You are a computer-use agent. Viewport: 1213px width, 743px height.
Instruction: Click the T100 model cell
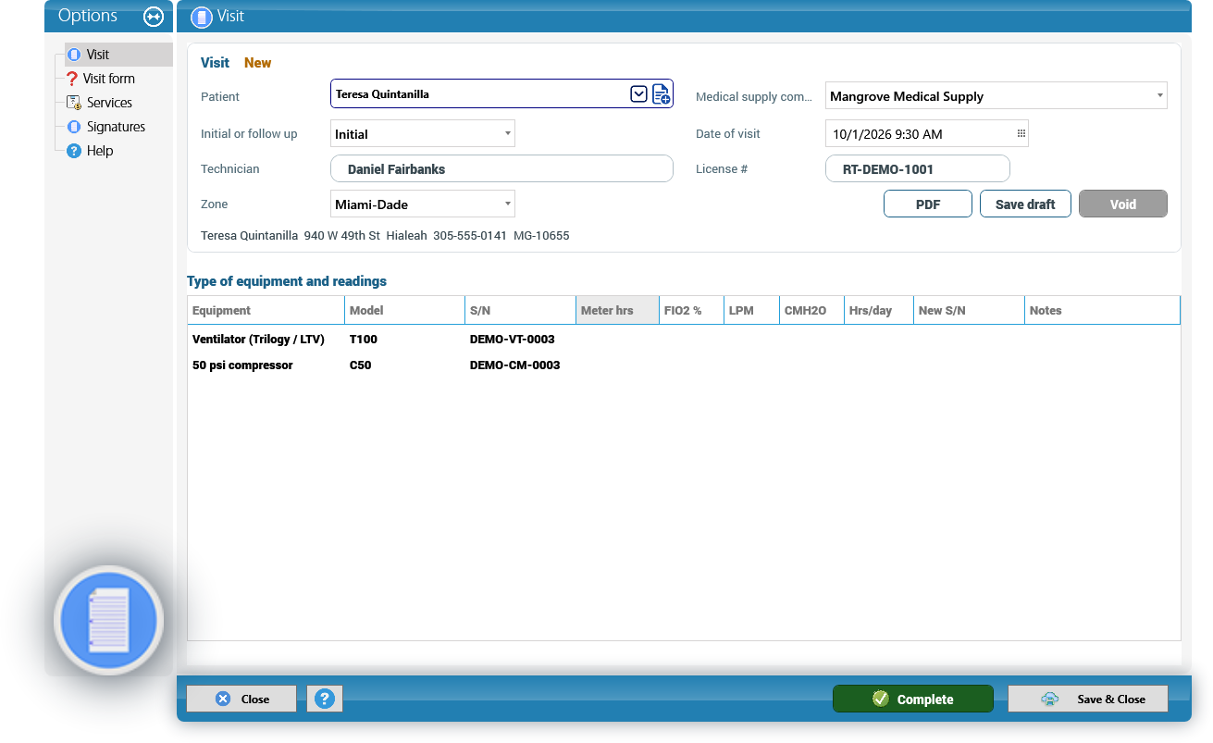[364, 340]
